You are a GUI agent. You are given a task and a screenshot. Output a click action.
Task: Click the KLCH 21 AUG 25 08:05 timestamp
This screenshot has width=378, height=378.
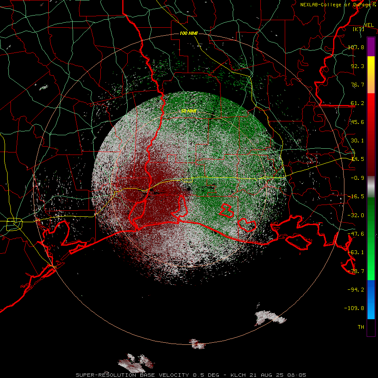tap(268, 375)
